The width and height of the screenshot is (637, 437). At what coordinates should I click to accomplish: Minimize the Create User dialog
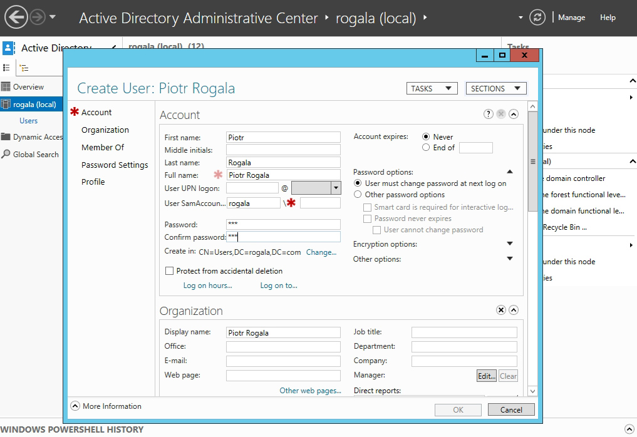click(x=485, y=56)
